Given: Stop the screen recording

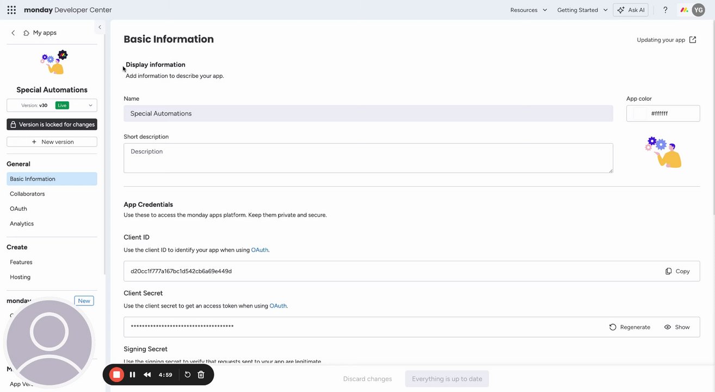Looking at the screenshot, I should 116,375.
